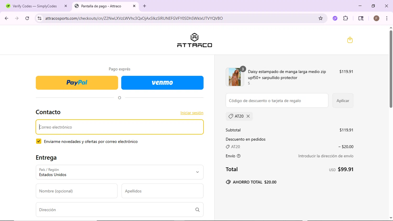Open a new browser tab
Screen dimensions: 393x221
144,6
